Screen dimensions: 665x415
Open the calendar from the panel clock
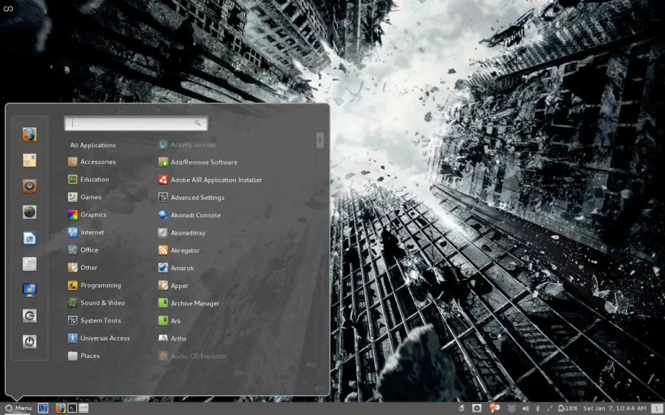coord(615,409)
